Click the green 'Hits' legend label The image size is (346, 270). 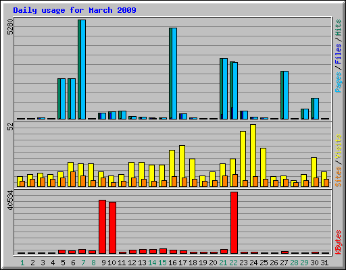[339, 28]
